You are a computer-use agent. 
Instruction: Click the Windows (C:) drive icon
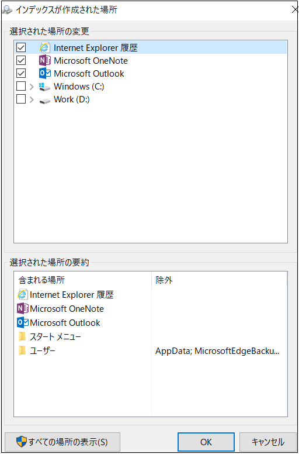click(x=44, y=87)
